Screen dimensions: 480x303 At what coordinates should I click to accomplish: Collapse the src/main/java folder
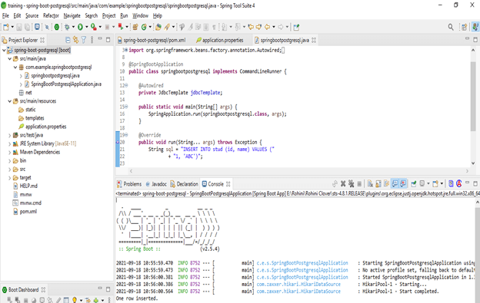(x=9, y=58)
